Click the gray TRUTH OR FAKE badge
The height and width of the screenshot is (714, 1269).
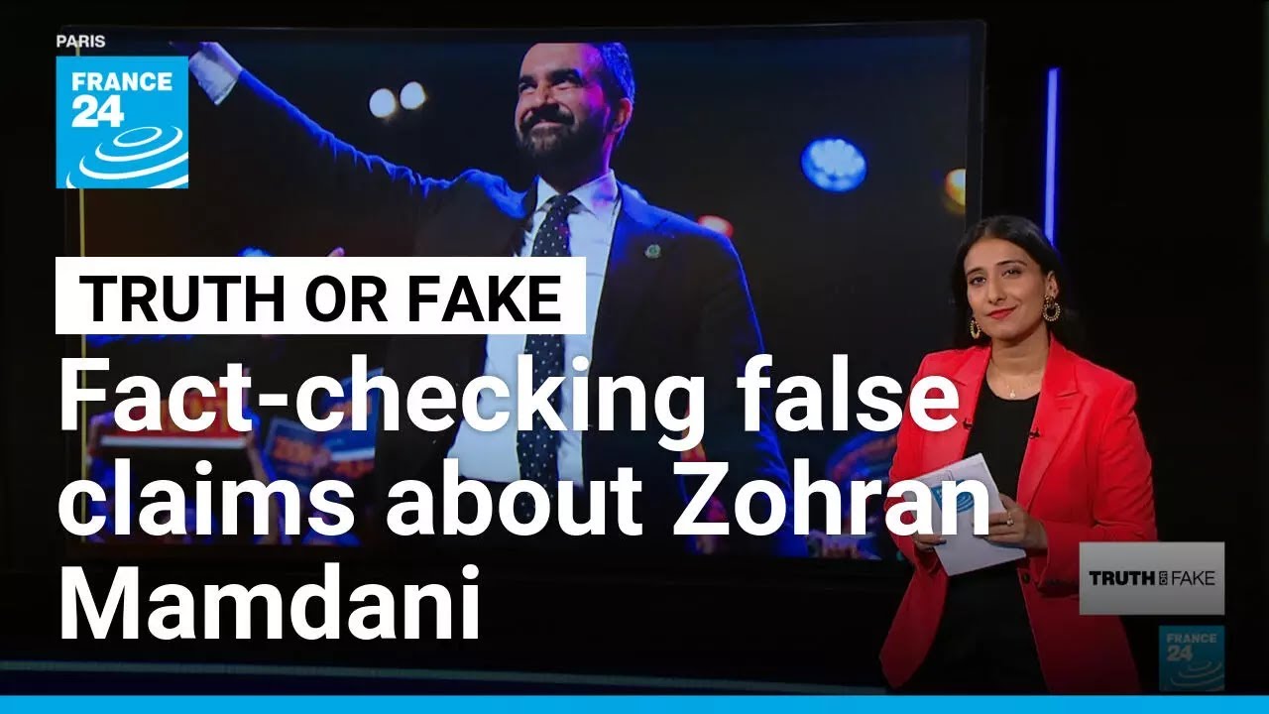coord(1151,578)
